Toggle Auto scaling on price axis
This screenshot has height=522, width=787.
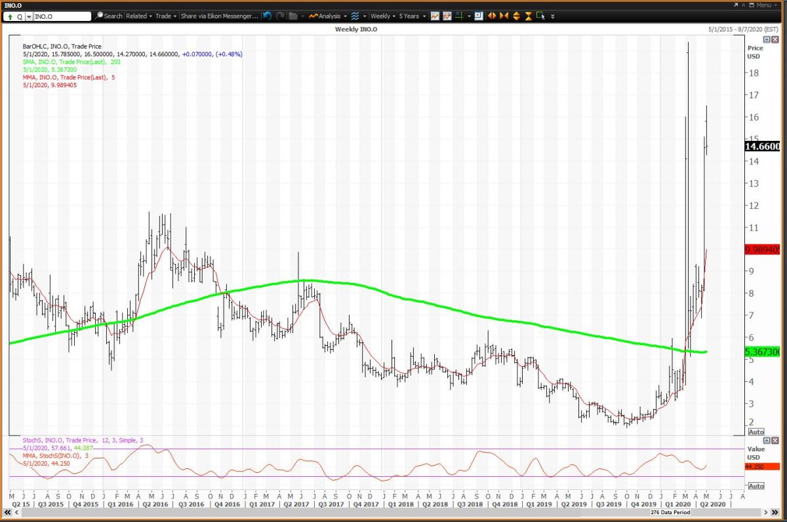tap(756, 432)
